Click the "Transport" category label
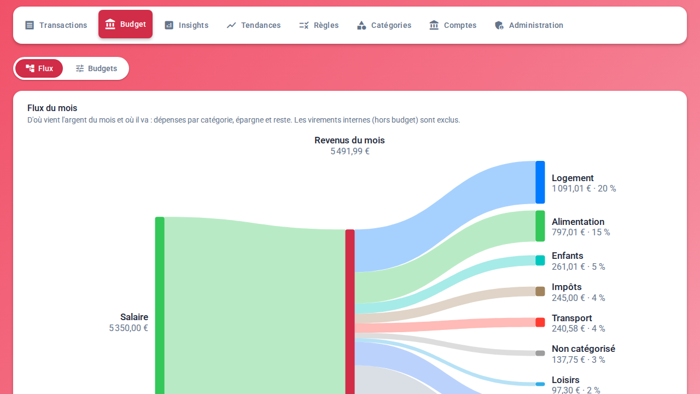Viewport: 700px width, 394px height. click(x=572, y=318)
